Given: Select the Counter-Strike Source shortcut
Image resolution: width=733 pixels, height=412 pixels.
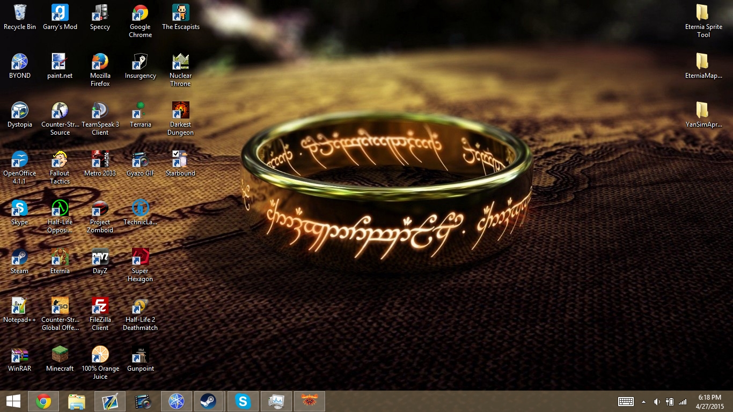Looking at the screenshot, I should pyautogui.click(x=60, y=119).
